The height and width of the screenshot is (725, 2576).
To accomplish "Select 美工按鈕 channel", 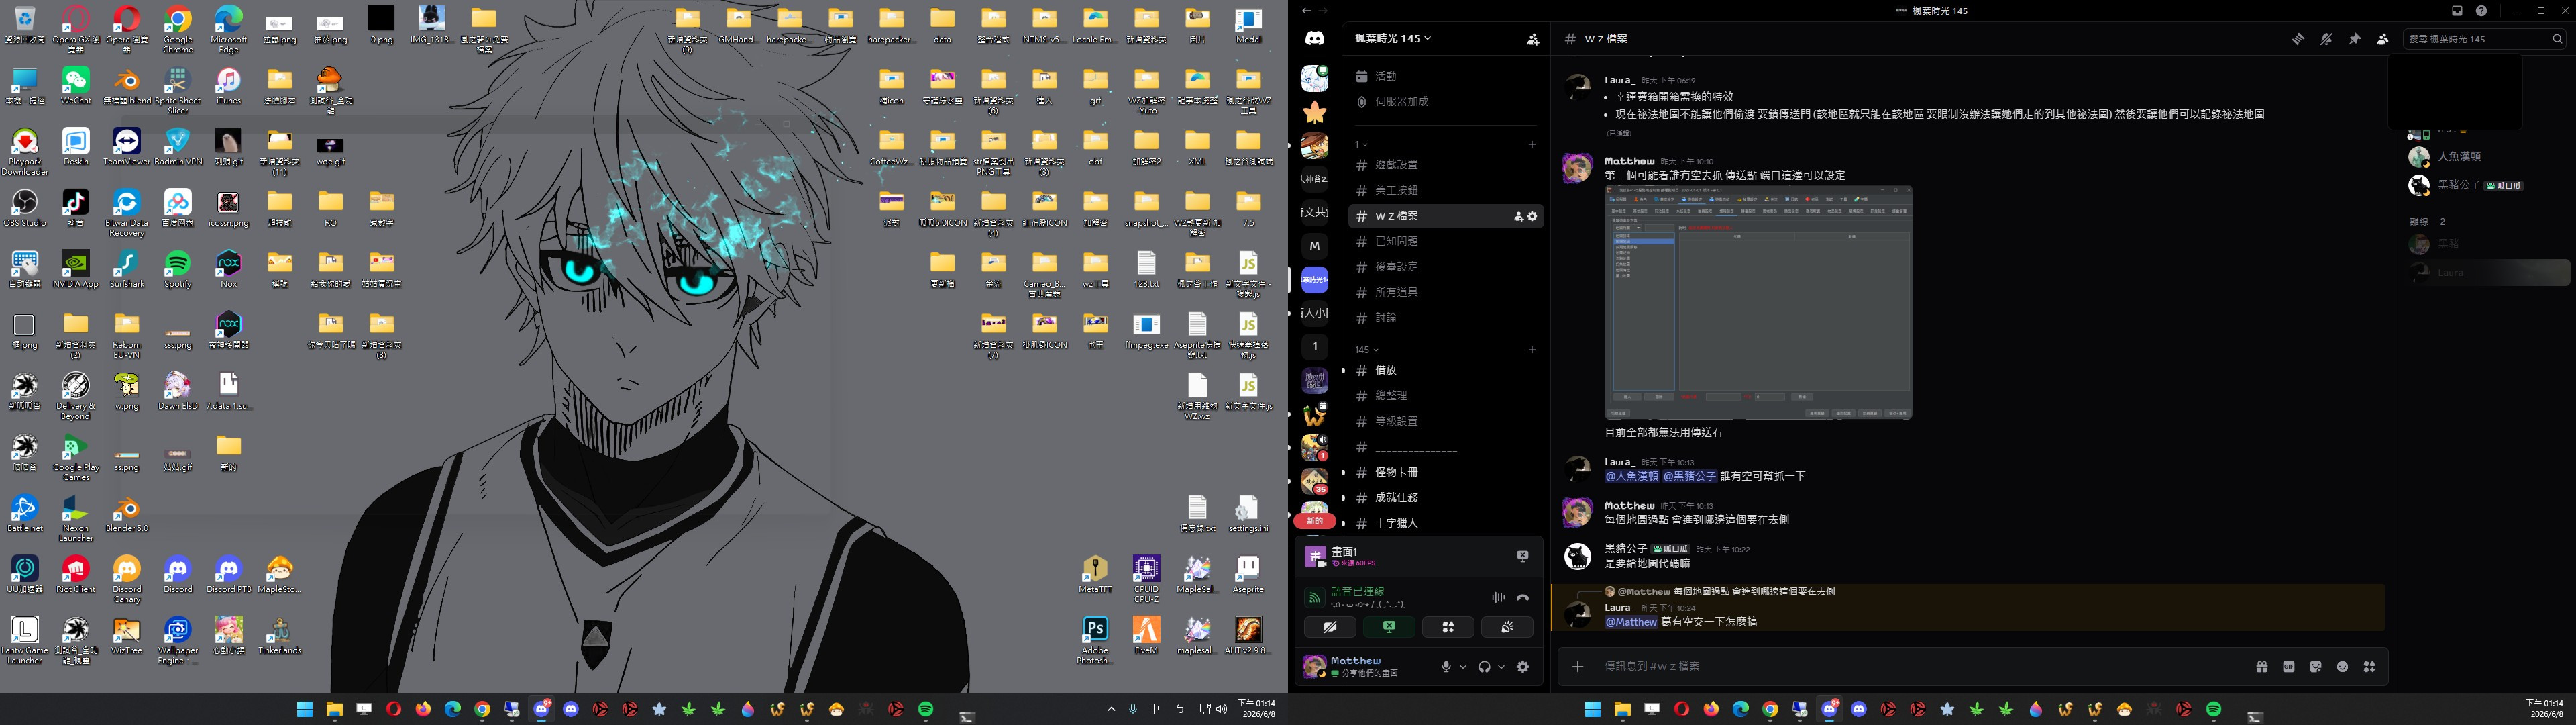I will (1446, 190).
